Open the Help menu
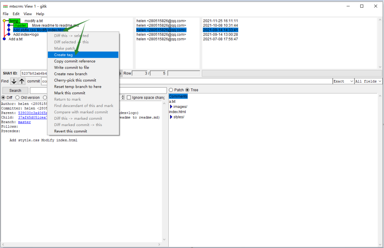This screenshot has width=384, height=248. point(40,14)
